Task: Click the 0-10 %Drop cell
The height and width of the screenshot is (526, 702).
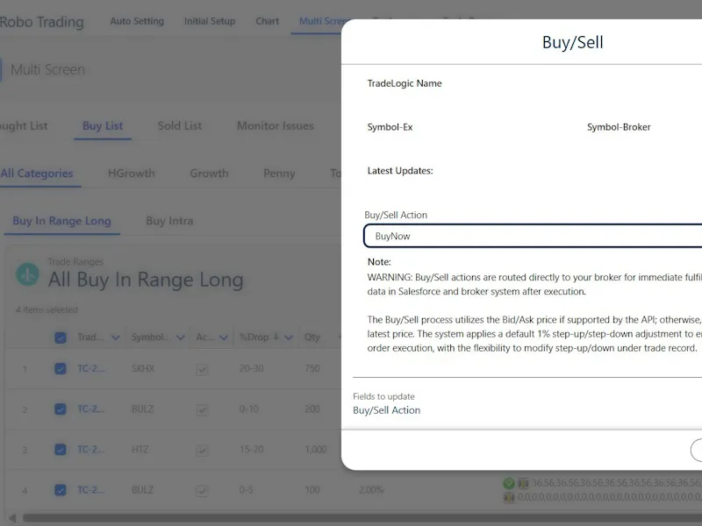Action: [x=248, y=409]
